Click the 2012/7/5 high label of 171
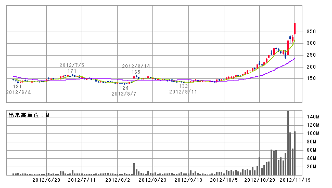This screenshot has width=332, height=188. tap(72, 71)
